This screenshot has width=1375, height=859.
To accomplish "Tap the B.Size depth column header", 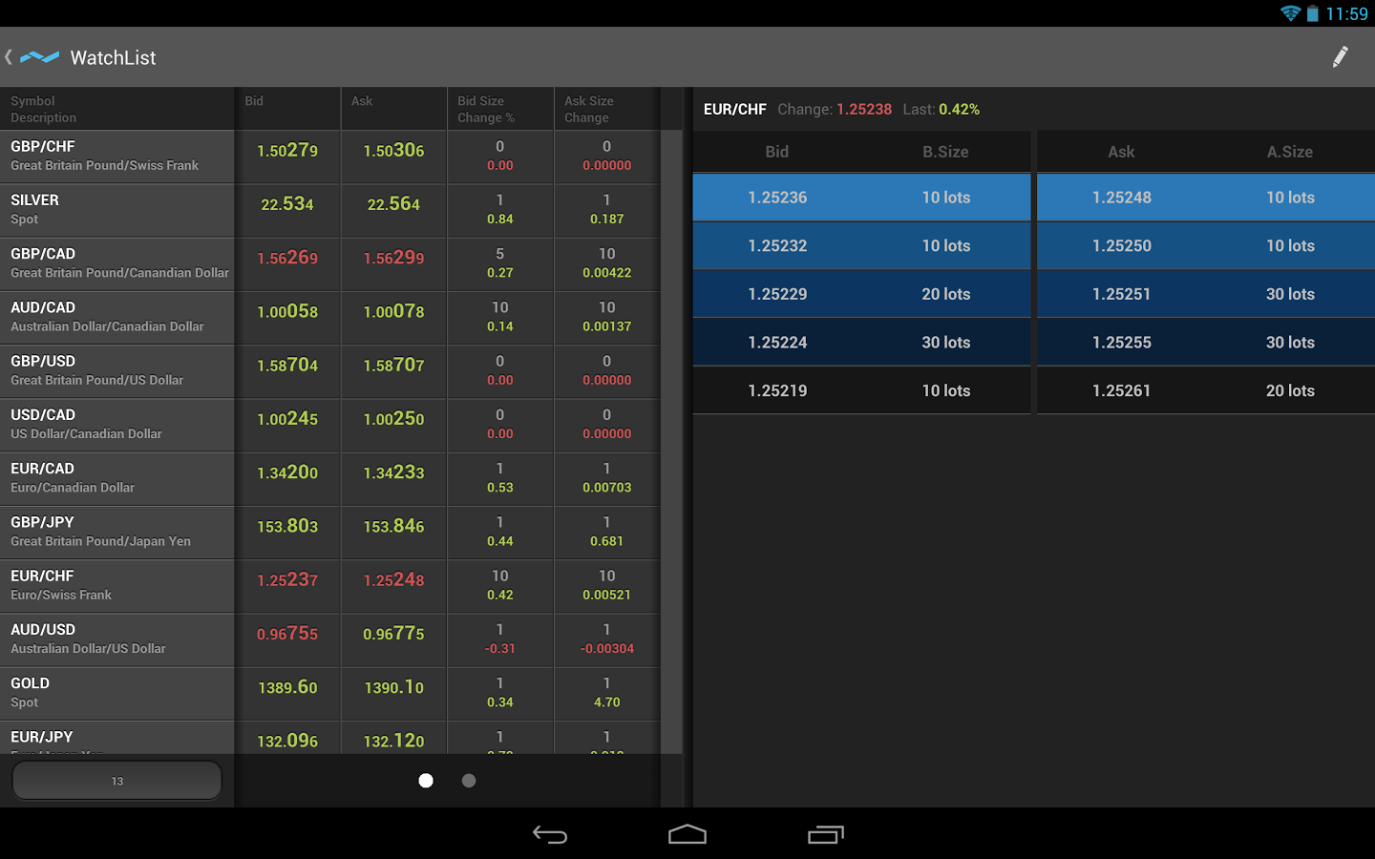I will 945,152.
